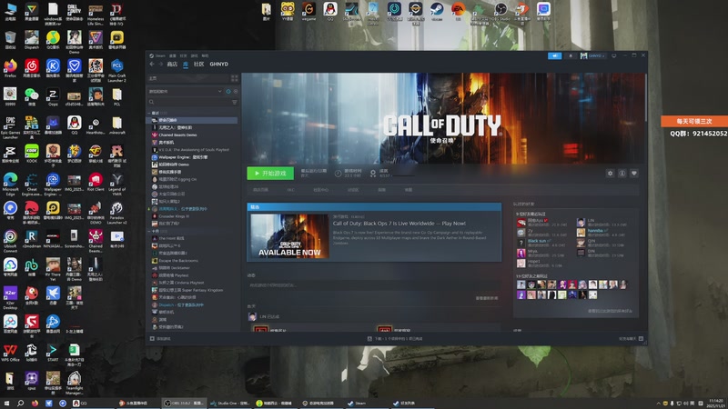Switch to the 库 library tab
Screen dimensions: 728x409
(x=186, y=64)
